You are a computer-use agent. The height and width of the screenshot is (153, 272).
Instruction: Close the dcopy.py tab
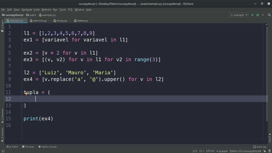click(69, 21)
